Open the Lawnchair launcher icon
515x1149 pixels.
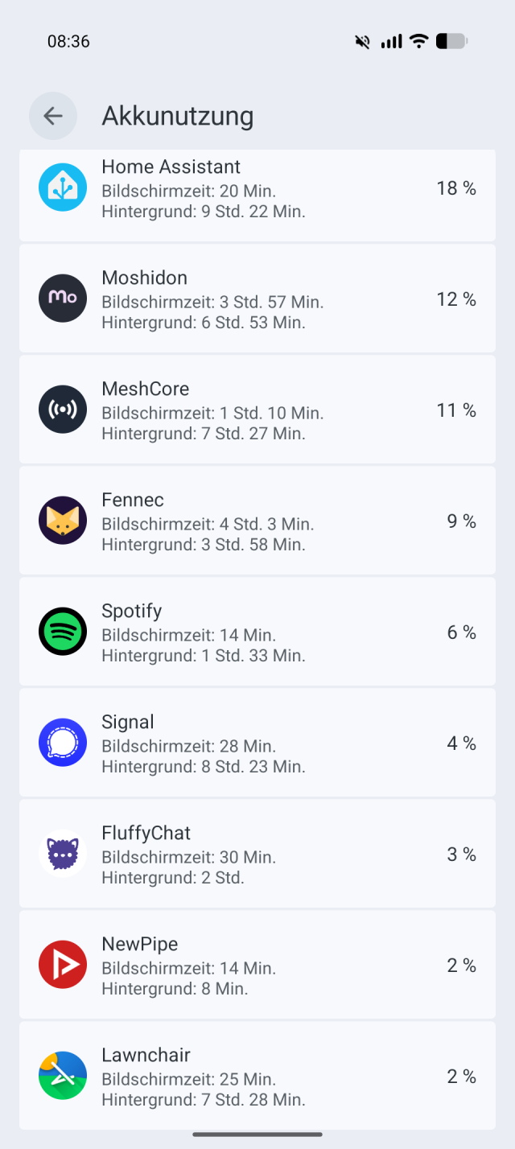point(62,1075)
